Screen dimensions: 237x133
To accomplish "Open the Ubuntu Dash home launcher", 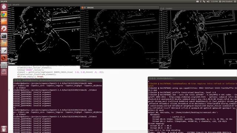I will 4,7.
